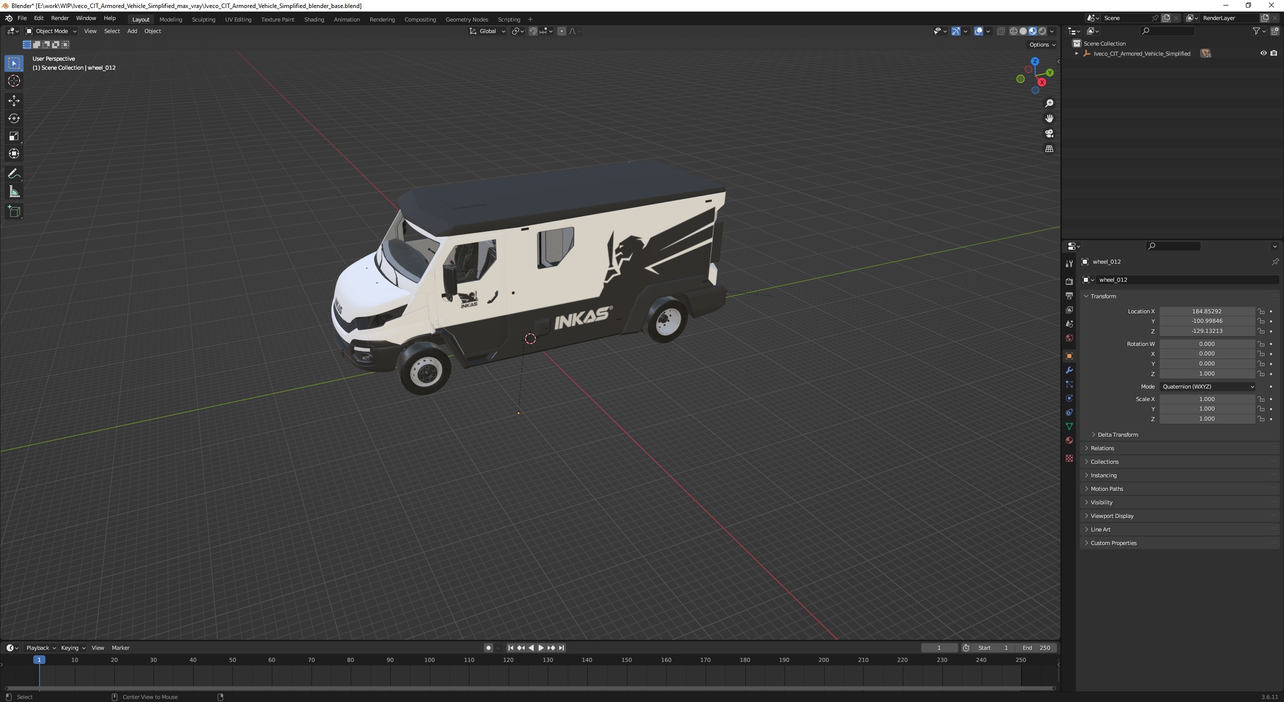This screenshot has height=702, width=1284.
Task: Open the Texture properties checker tab
Action: (x=1069, y=458)
